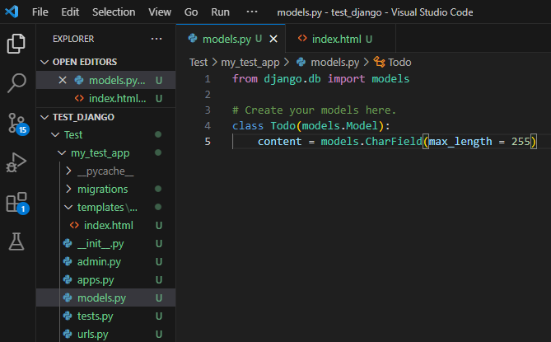Open the View menu
Viewport: 551px width, 342px height.
160,12
